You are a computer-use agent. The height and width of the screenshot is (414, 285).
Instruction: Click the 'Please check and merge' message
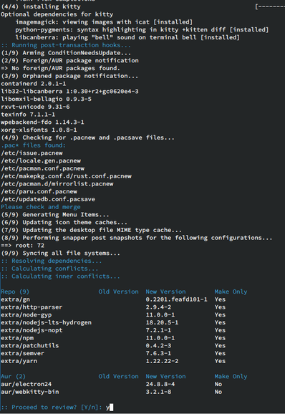(x=41, y=207)
